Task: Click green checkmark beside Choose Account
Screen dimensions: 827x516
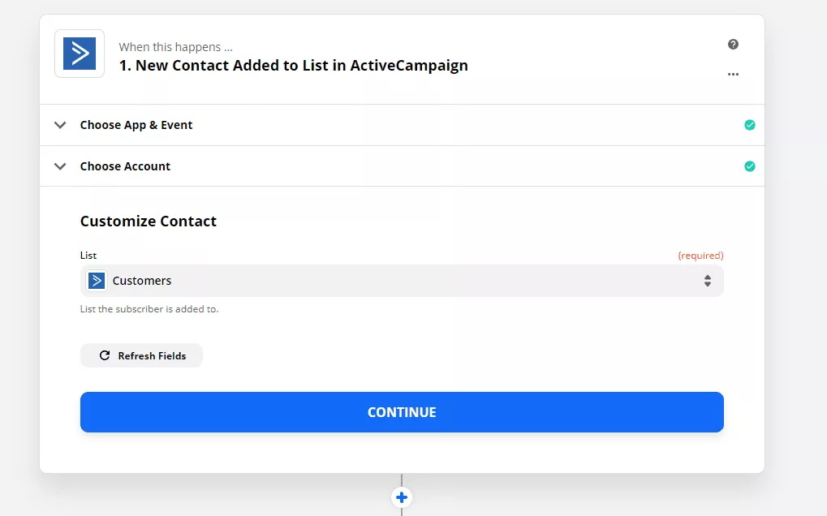Action: click(749, 166)
